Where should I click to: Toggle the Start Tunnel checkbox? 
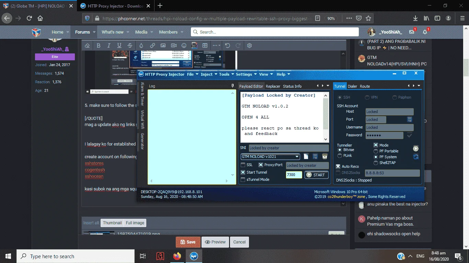click(243, 172)
